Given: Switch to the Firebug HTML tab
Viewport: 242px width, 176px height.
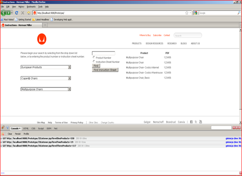Looking at the screenshot, I should (x=26, y=128).
